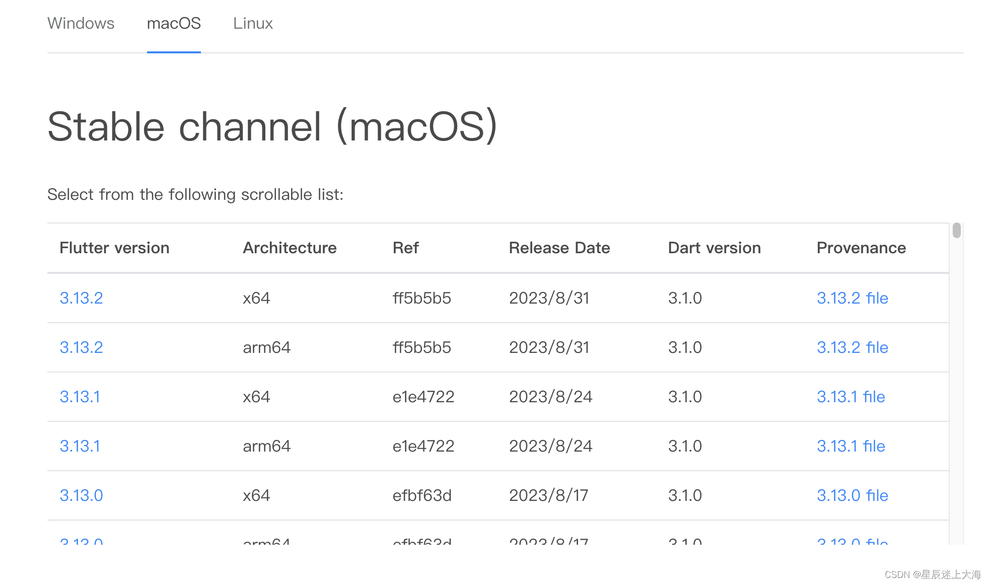Image resolution: width=989 pixels, height=584 pixels.
Task: Open Flutter 3.13.2 arm64 download link
Action: [x=81, y=347]
